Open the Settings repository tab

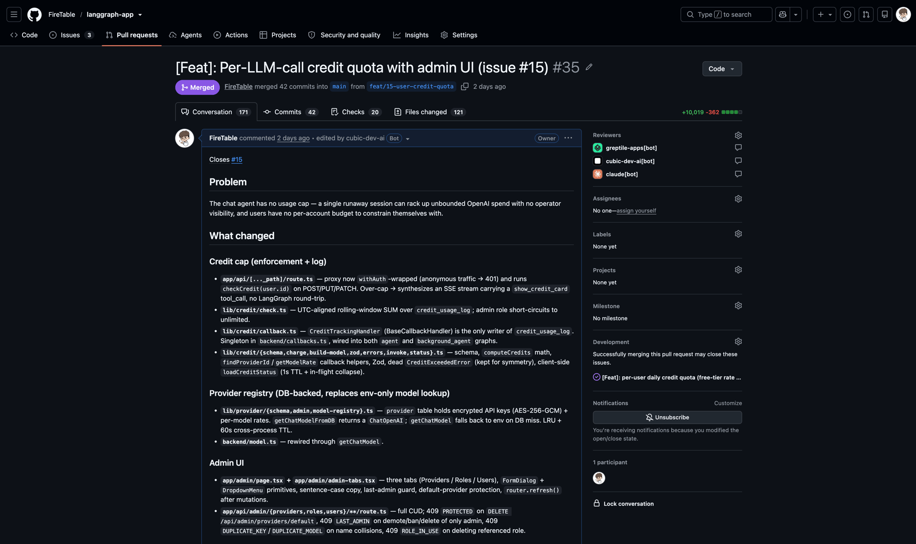point(459,35)
